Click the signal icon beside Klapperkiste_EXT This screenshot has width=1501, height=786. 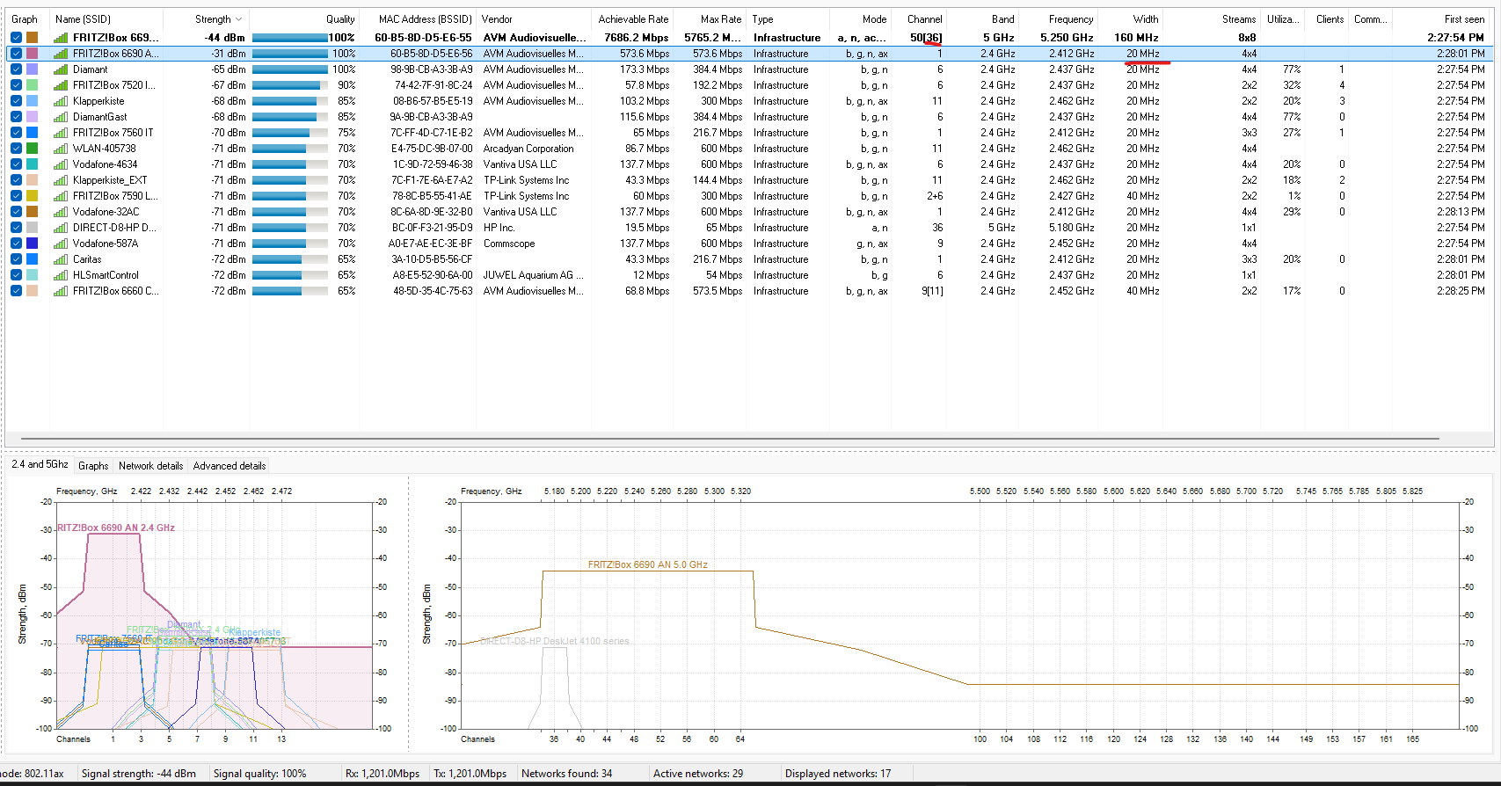[x=61, y=180]
